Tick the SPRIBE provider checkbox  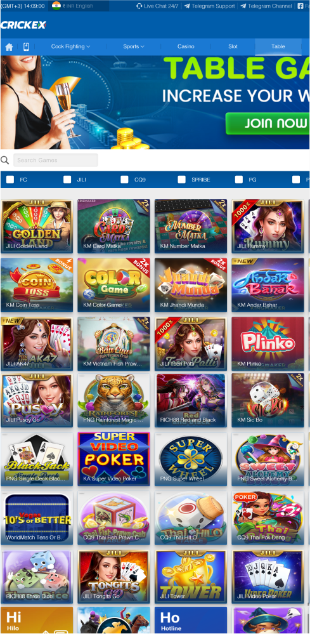(x=182, y=180)
